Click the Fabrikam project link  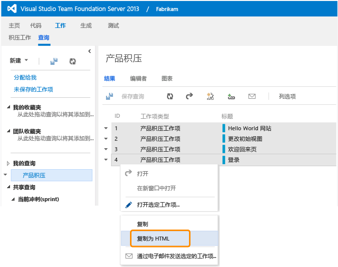click(167, 9)
